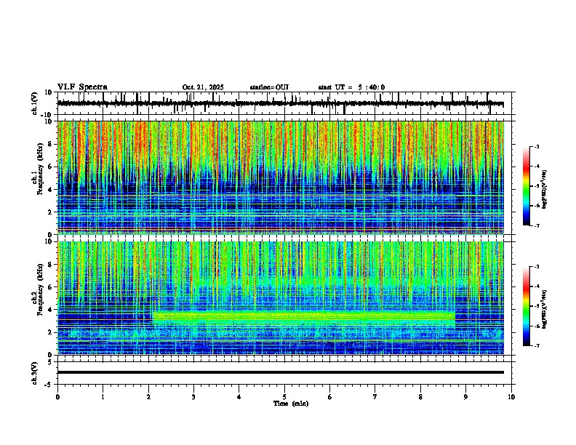This screenshot has height=445, width=576.
Task: Click time-axis tick label 8
Action: 420,397
